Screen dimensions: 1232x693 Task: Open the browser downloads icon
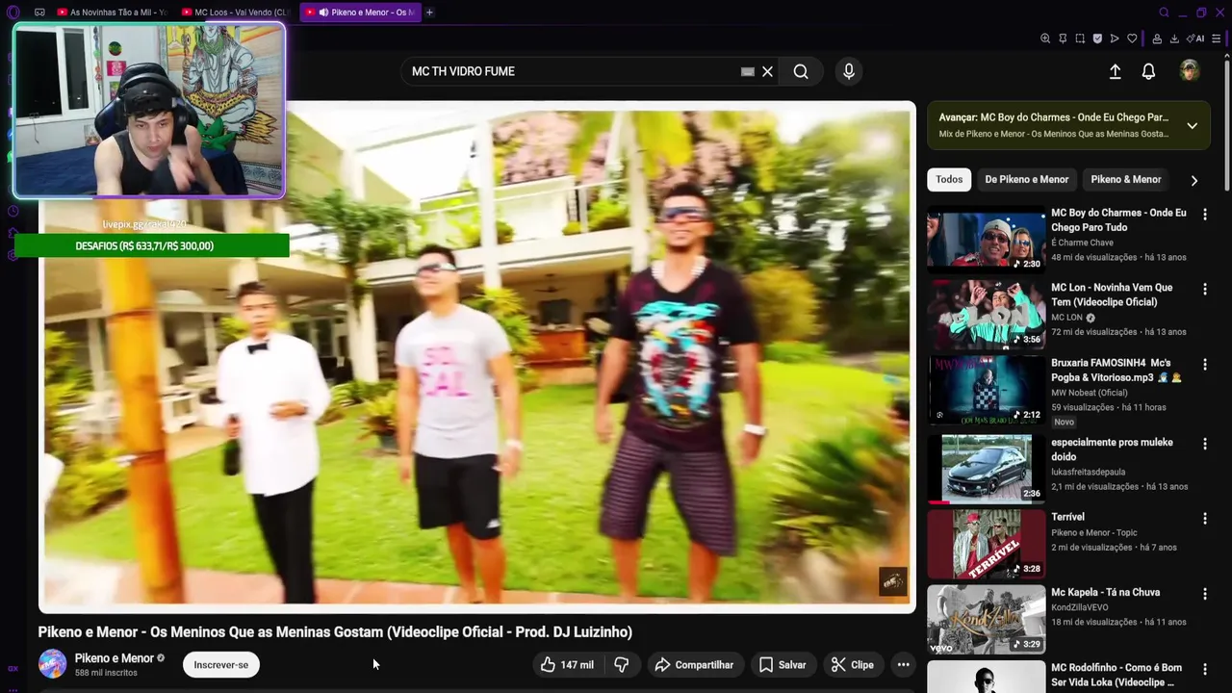(x=1174, y=38)
